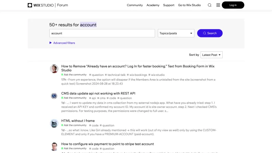
Task: Select the question tag on the Booking Form post
Action: pyautogui.click(x=96, y=75)
